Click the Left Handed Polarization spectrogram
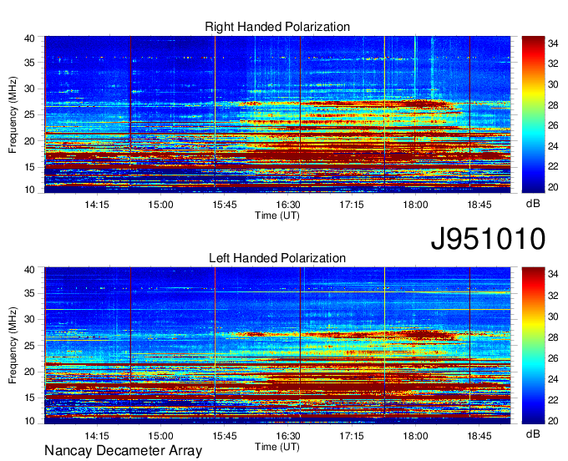 [277, 346]
